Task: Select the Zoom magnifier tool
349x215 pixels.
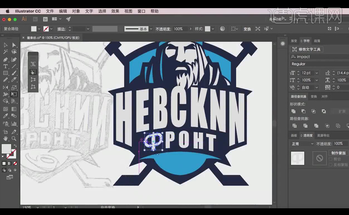Action: 14,139
